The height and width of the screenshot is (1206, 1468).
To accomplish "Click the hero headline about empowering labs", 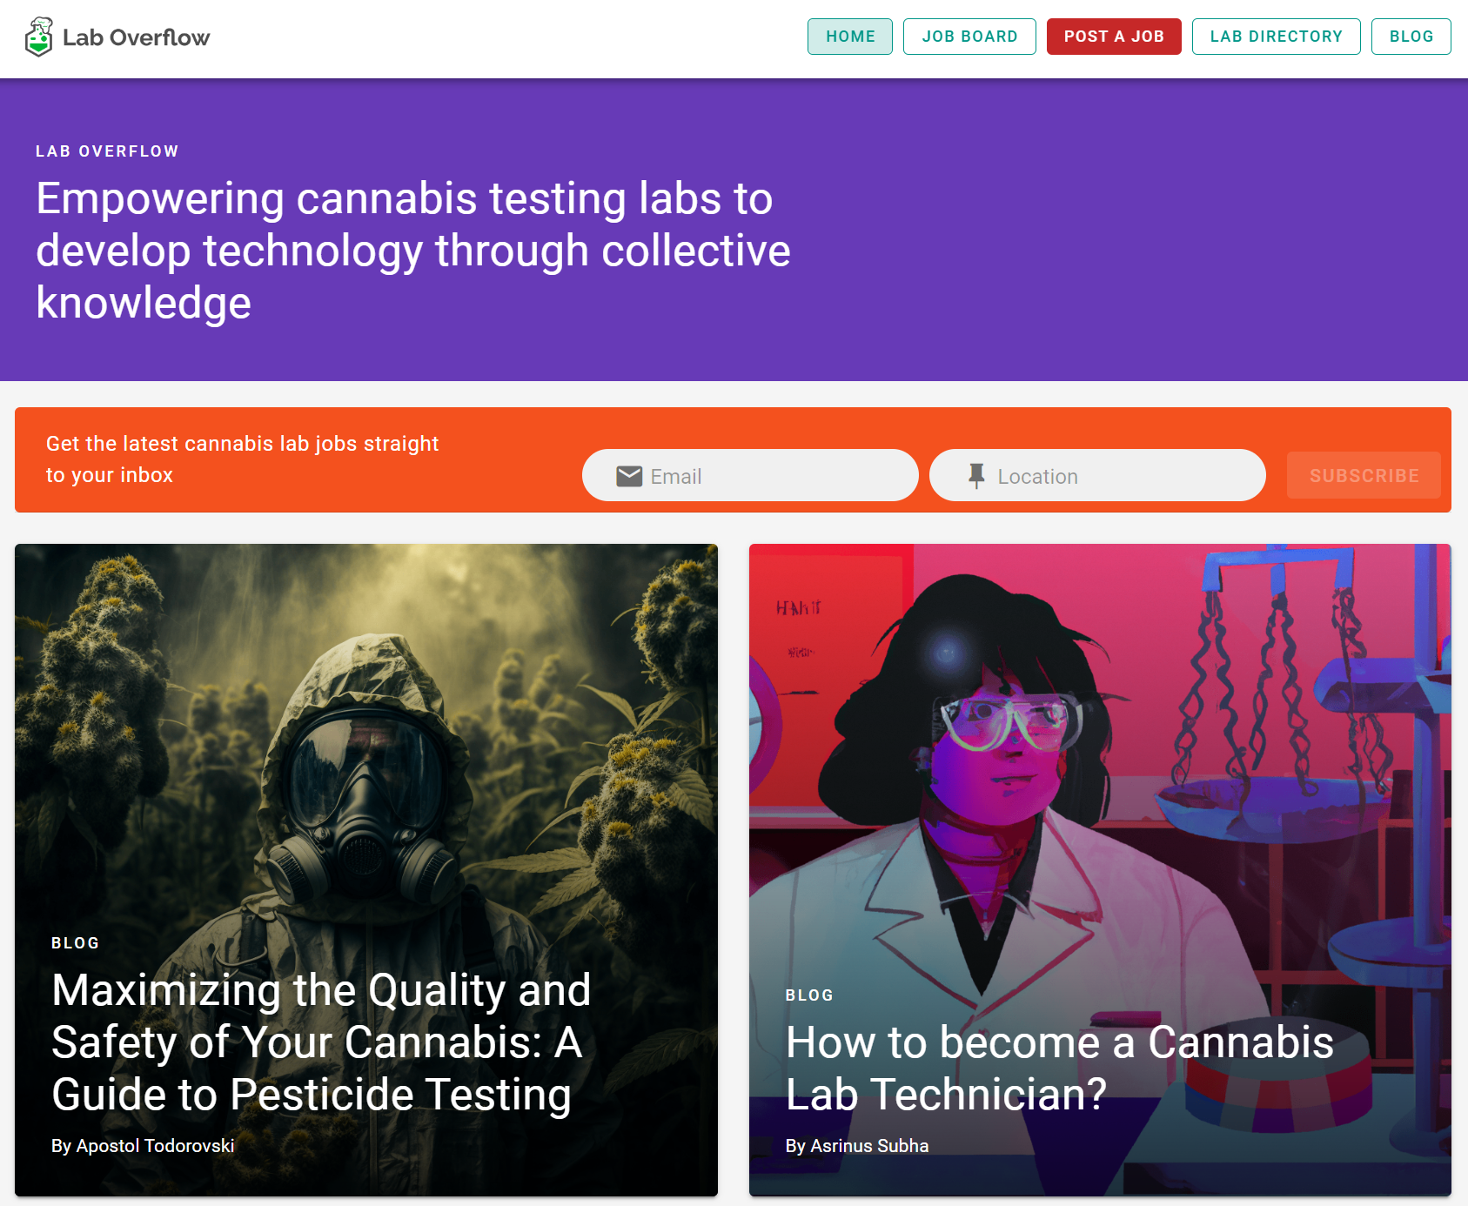I will click(413, 251).
